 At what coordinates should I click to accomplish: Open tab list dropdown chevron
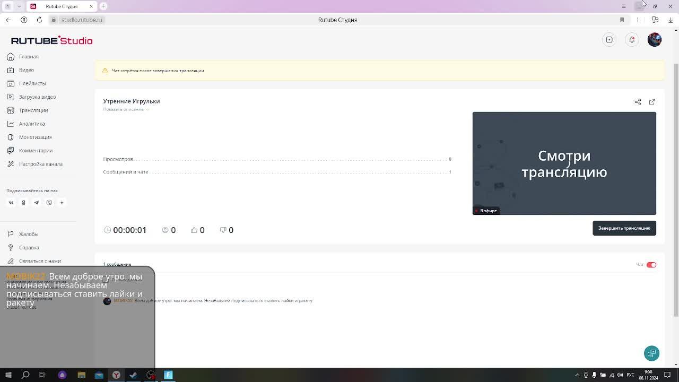point(19,6)
